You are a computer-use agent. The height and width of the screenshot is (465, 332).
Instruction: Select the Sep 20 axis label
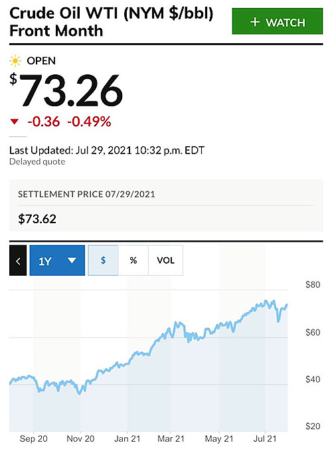point(33,439)
